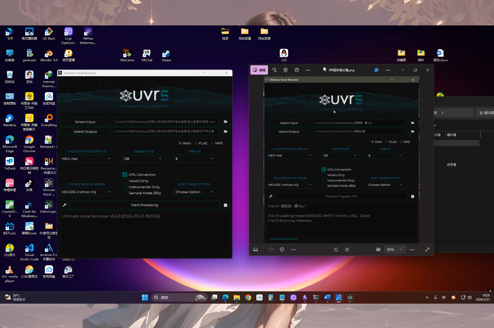
Task: Rotate the image in the Photos viewer
Action: pyautogui.click(x=274, y=70)
